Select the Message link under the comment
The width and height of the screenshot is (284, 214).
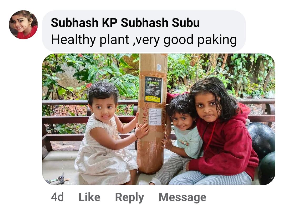(x=182, y=197)
